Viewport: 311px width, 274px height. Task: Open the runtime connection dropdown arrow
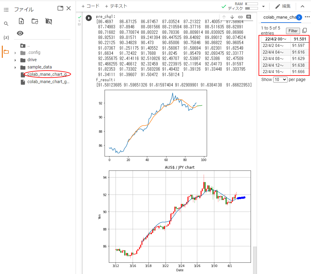coord(263,6)
